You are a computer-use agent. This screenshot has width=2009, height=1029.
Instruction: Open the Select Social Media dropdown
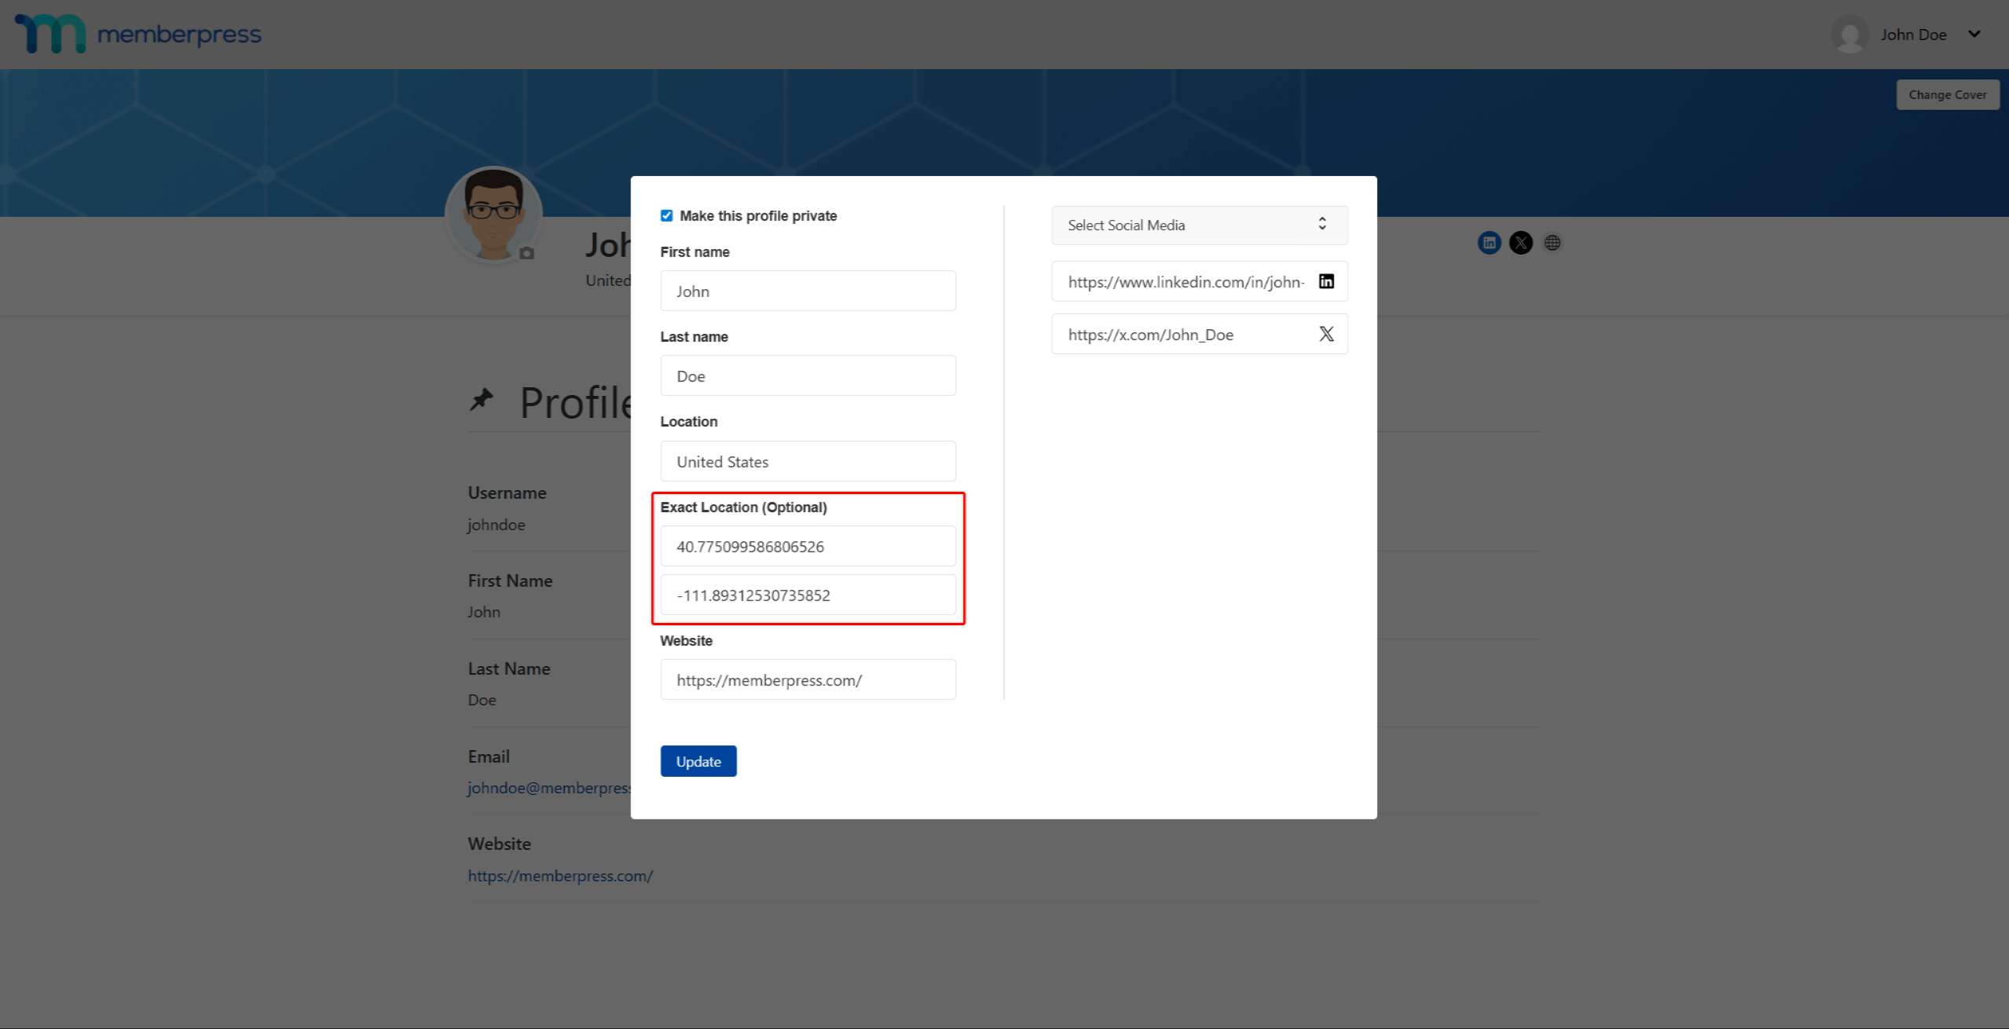pyautogui.click(x=1199, y=225)
